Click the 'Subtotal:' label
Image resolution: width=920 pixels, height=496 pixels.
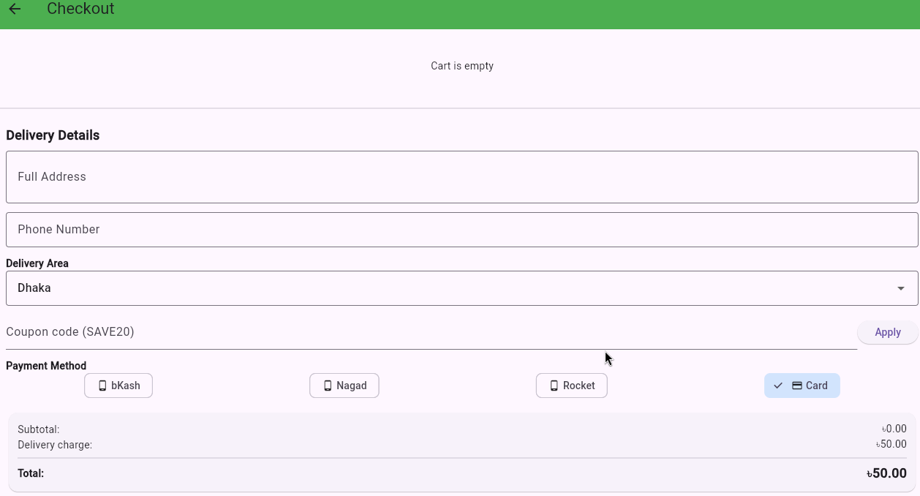click(39, 429)
